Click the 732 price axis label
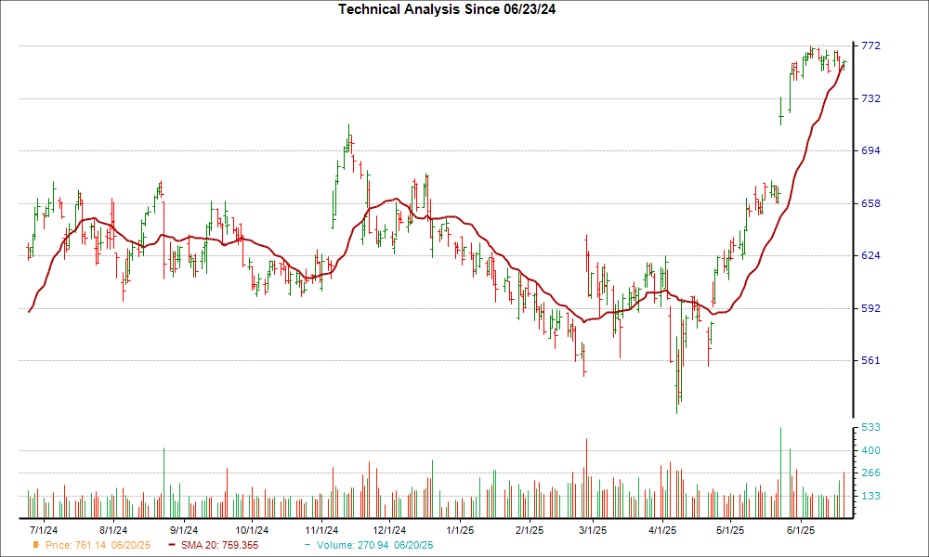The image size is (929, 557). click(x=870, y=98)
